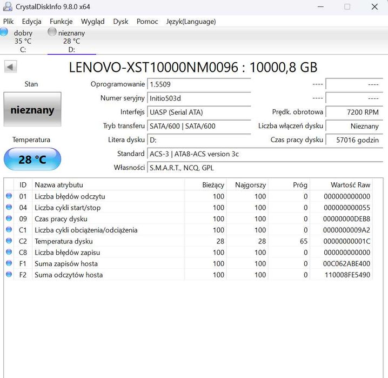Click the Numer seryjny field Initio503d

[199, 98]
